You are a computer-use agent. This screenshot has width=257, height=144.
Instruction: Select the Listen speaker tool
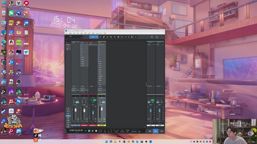(x=118, y=37)
